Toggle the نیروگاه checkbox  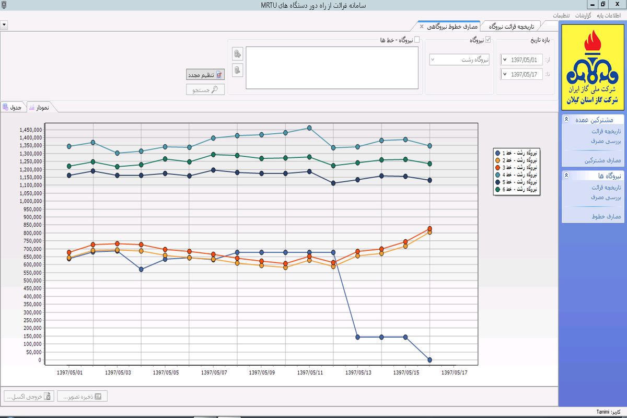[x=488, y=40]
